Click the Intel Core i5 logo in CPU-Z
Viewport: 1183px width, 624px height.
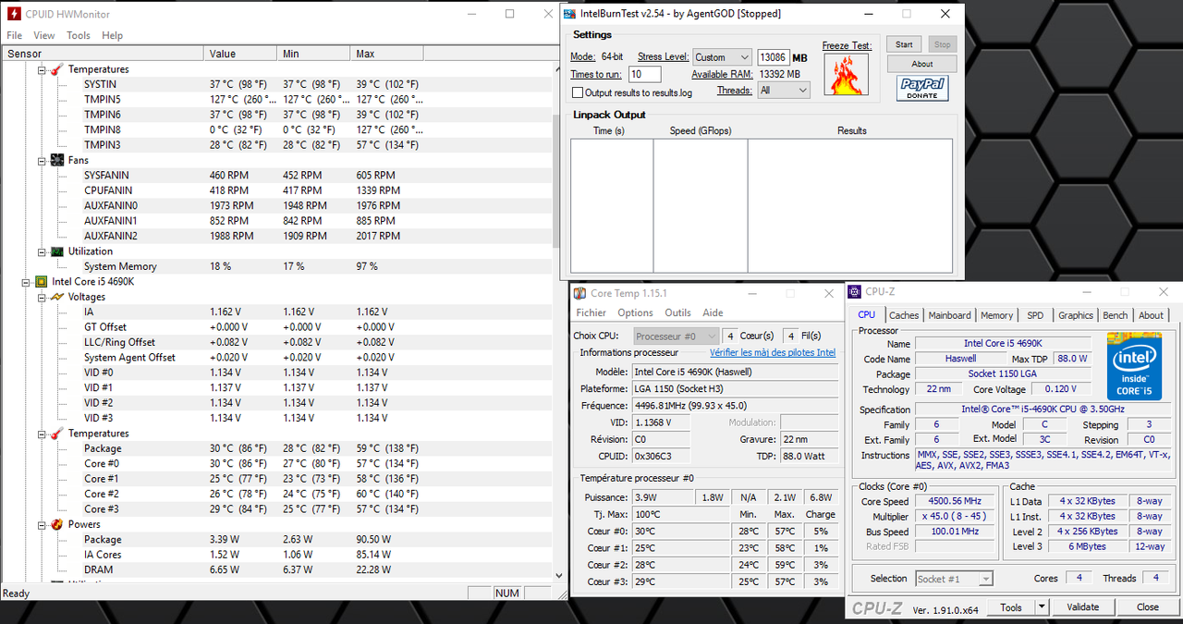click(1134, 366)
